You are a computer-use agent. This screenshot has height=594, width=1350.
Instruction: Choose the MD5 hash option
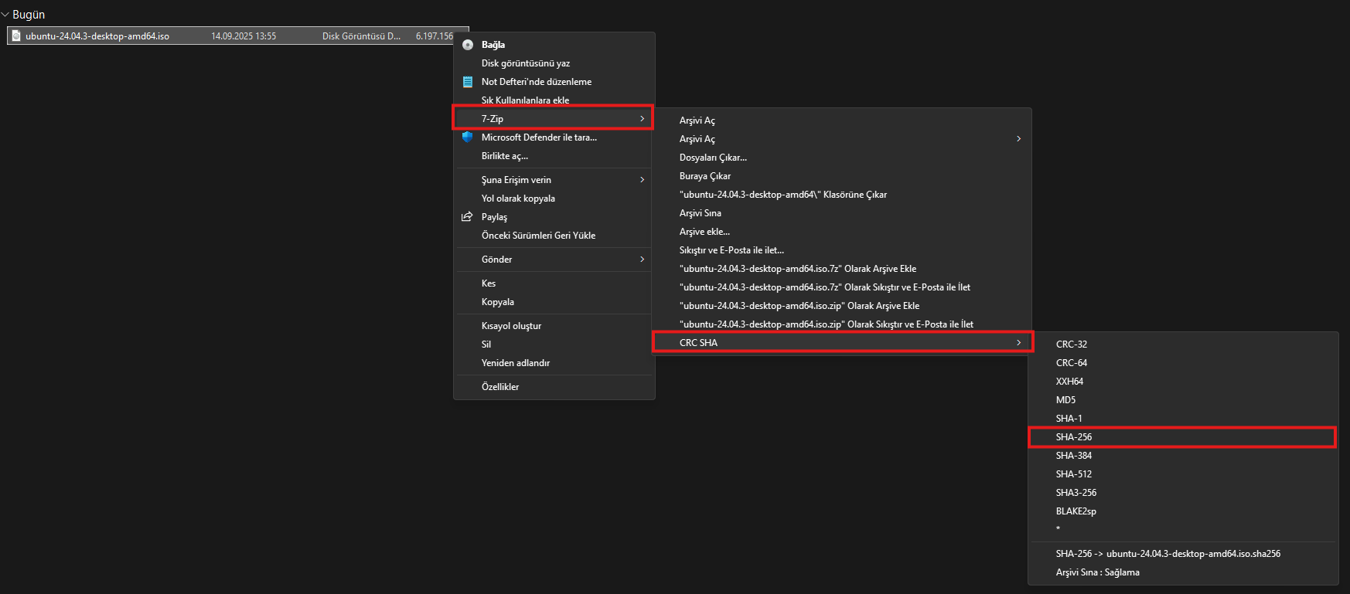1183,400
